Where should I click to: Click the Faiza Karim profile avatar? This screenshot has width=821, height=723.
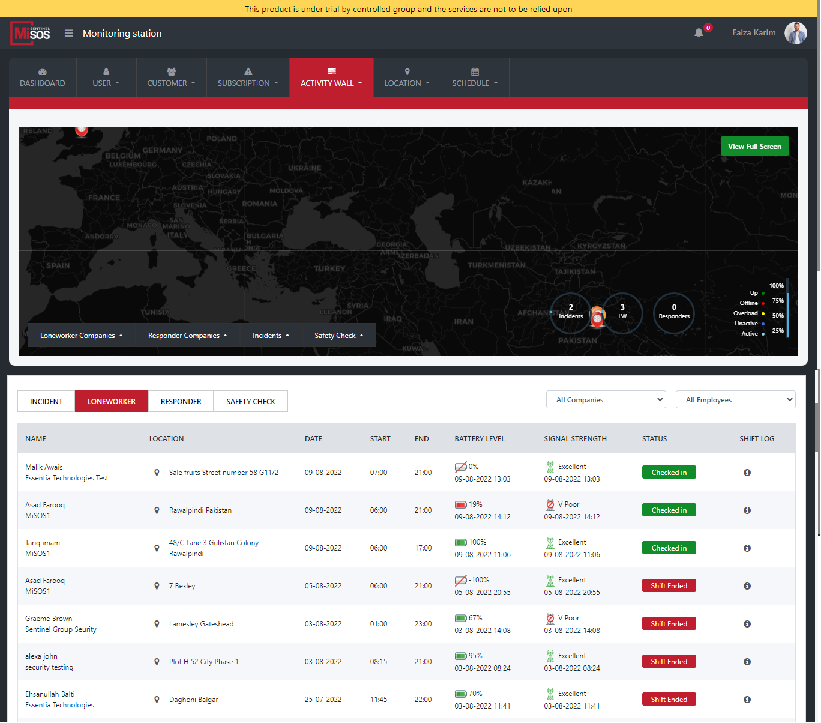click(x=795, y=33)
